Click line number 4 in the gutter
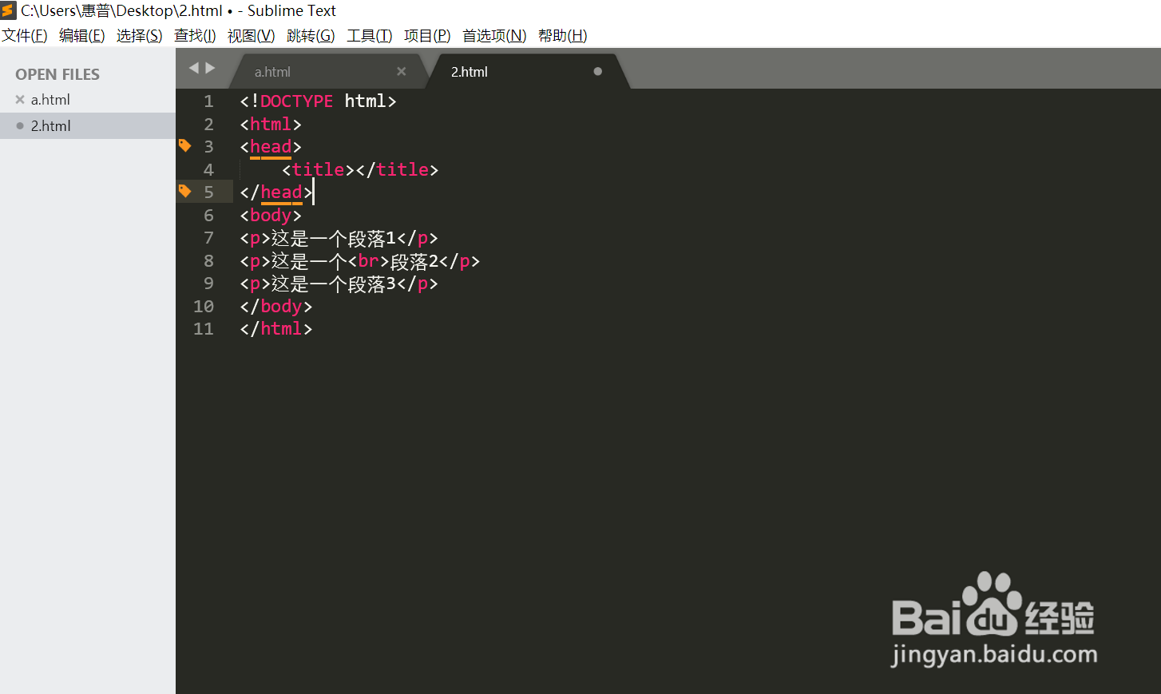 point(208,170)
